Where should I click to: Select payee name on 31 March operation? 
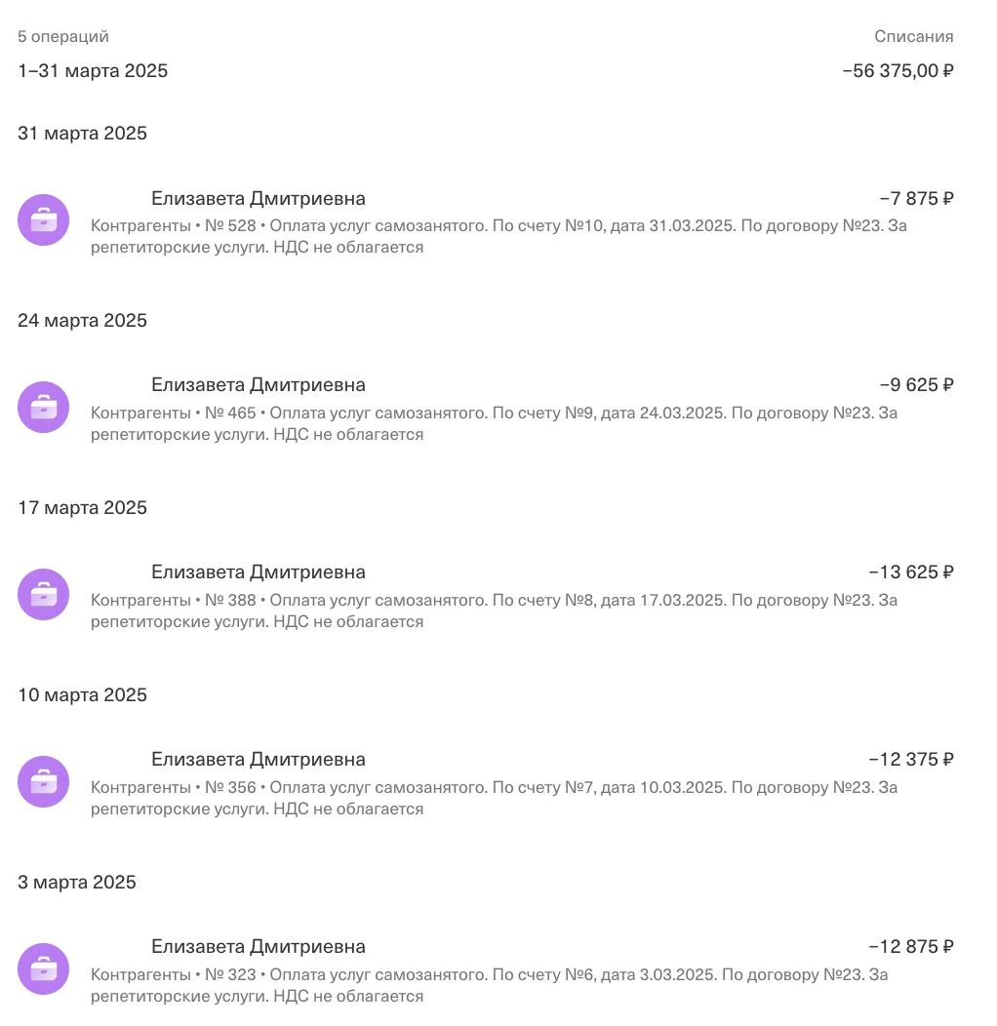[258, 198]
